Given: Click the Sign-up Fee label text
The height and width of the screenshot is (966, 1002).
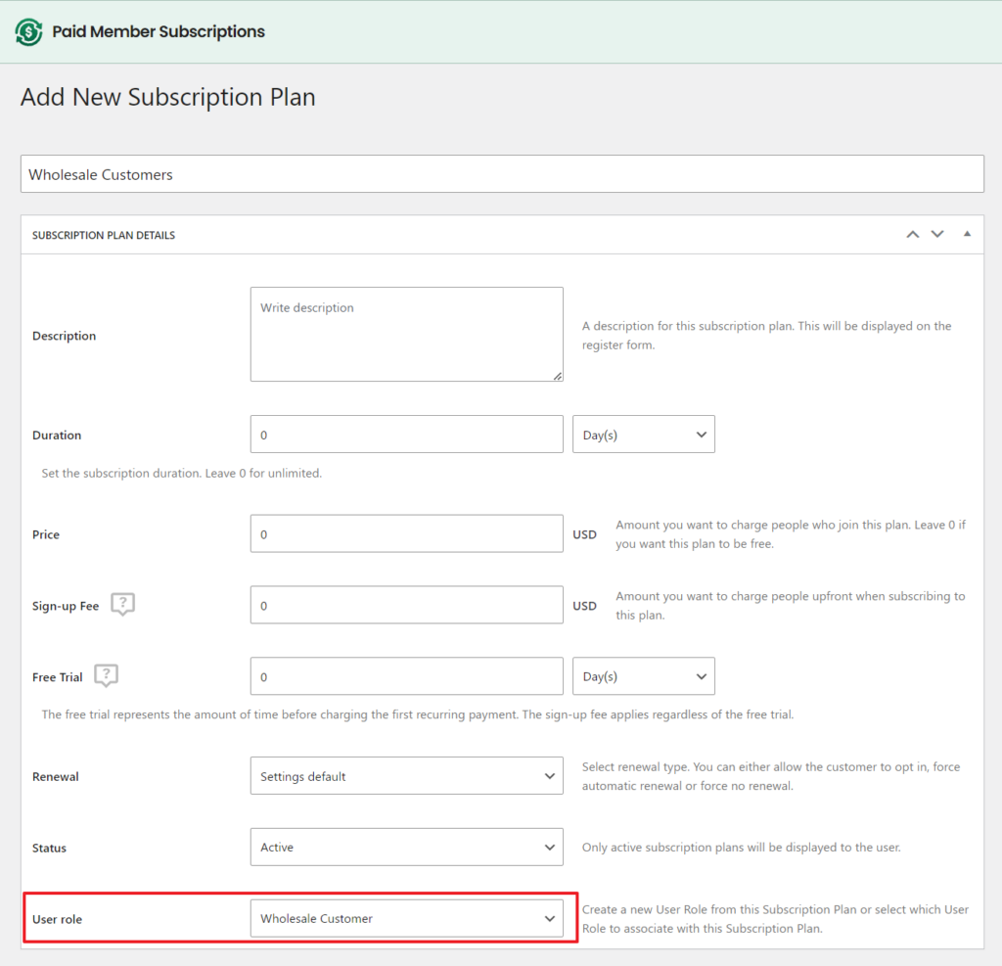Looking at the screenshot, I should click(66, 606).
